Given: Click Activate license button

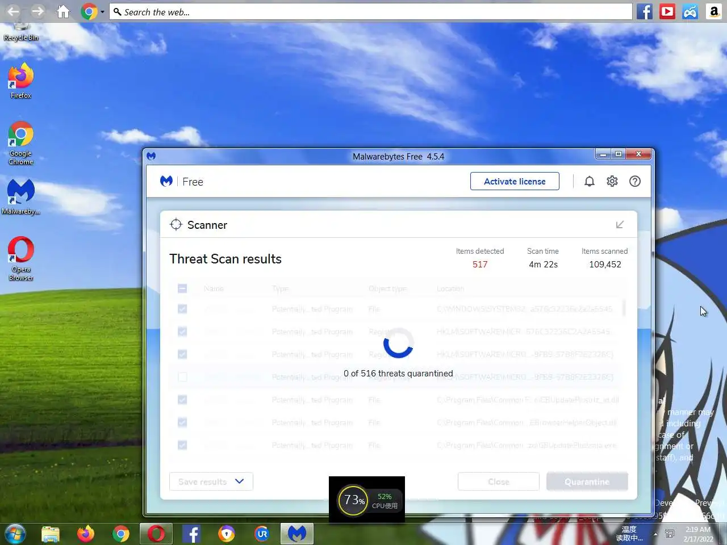Looking at the screenshot, I should tap(515, 181).
